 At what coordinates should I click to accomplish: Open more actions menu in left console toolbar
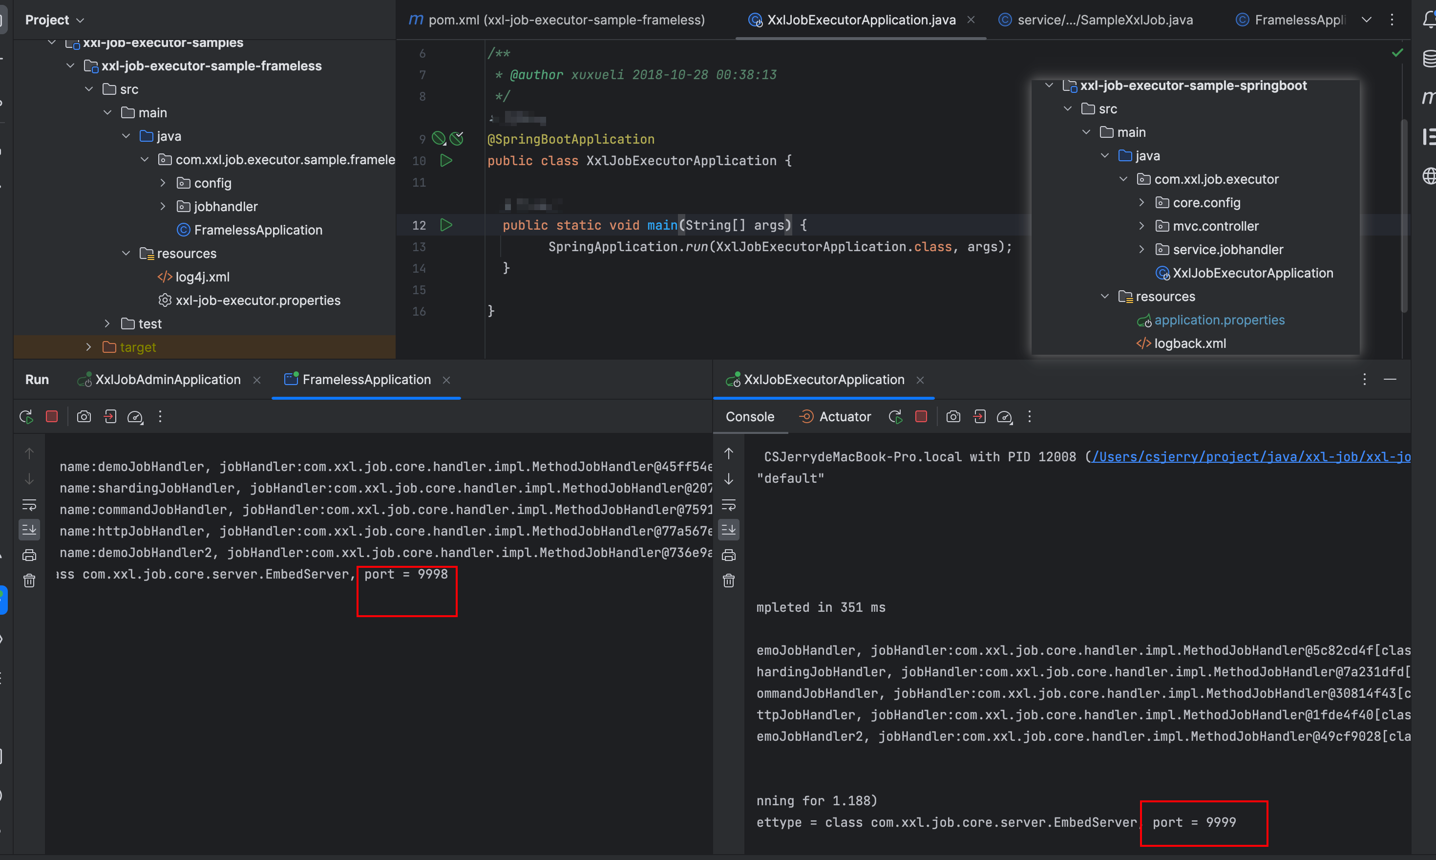[x=161, y=417]
